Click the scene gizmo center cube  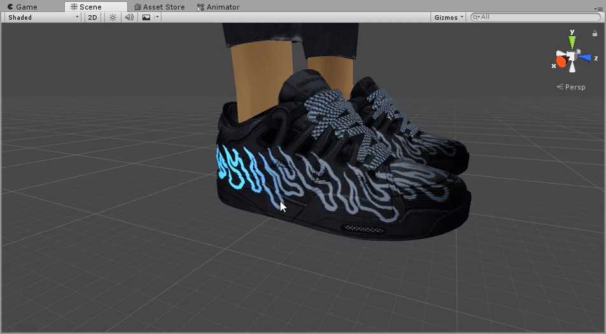coord(572,57)
